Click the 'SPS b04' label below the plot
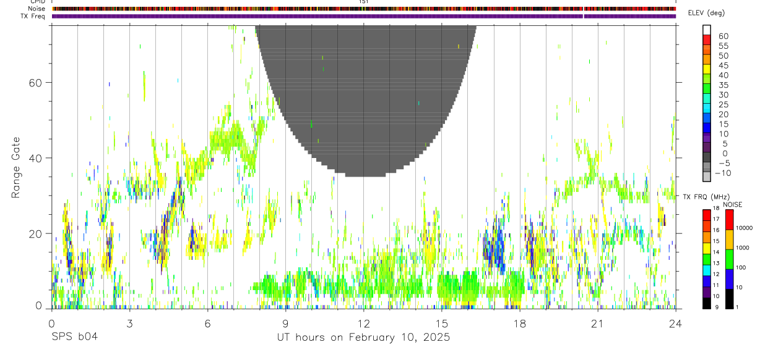This screenshot has width=760, height=350. tap(74, 337)
